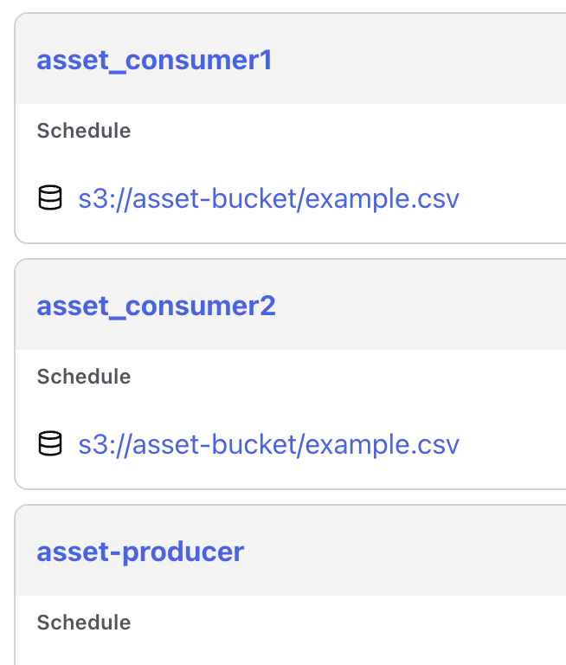The width and height of the screenshot is (566, 665).
Task: Click the Schedule label in asset_consumer2 card
Action: [84, 377]
